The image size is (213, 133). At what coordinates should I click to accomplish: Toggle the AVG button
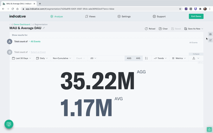[x=138, y=58]
